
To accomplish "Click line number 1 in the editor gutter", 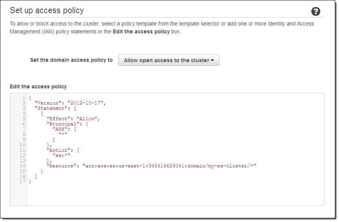I will (24, 98).
